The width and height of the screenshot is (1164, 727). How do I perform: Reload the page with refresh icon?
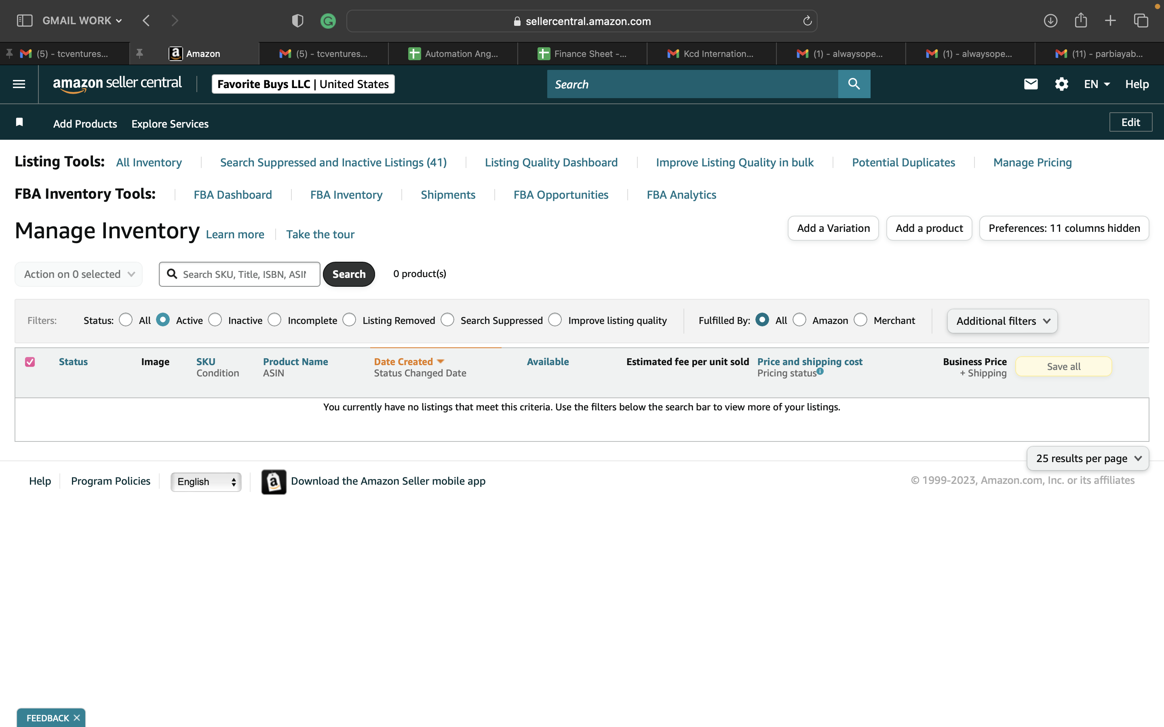808,21
